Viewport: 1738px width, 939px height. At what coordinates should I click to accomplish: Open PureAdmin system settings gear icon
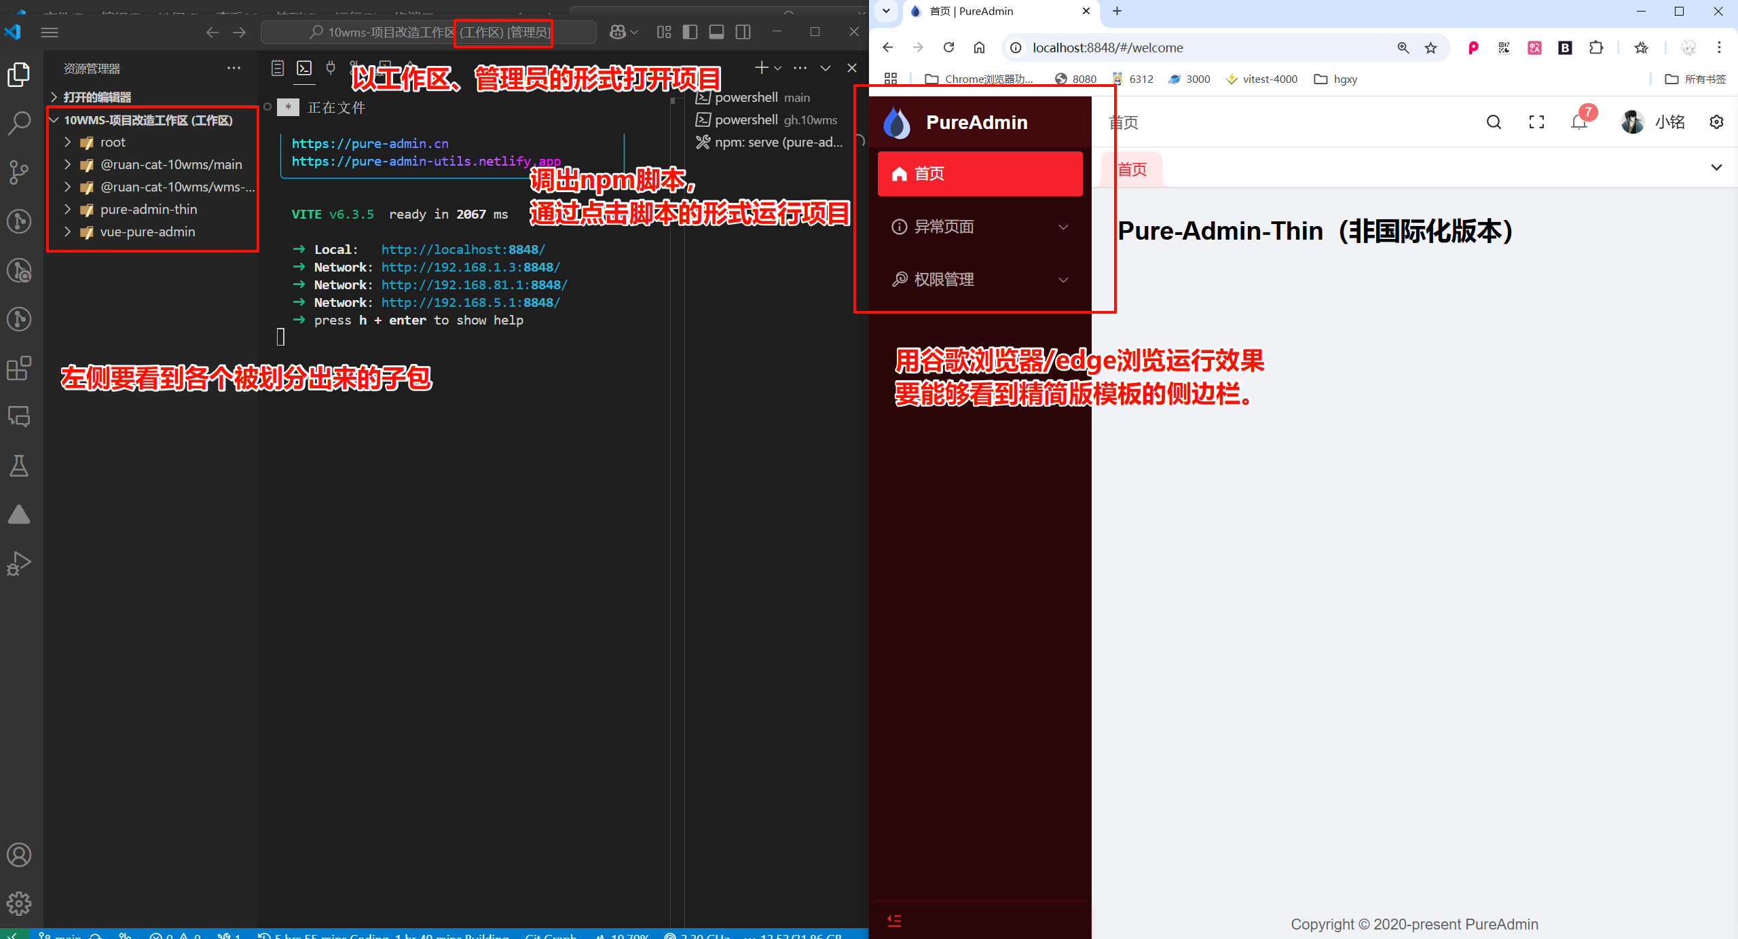pyautogui.click(x=1716, y=122)
